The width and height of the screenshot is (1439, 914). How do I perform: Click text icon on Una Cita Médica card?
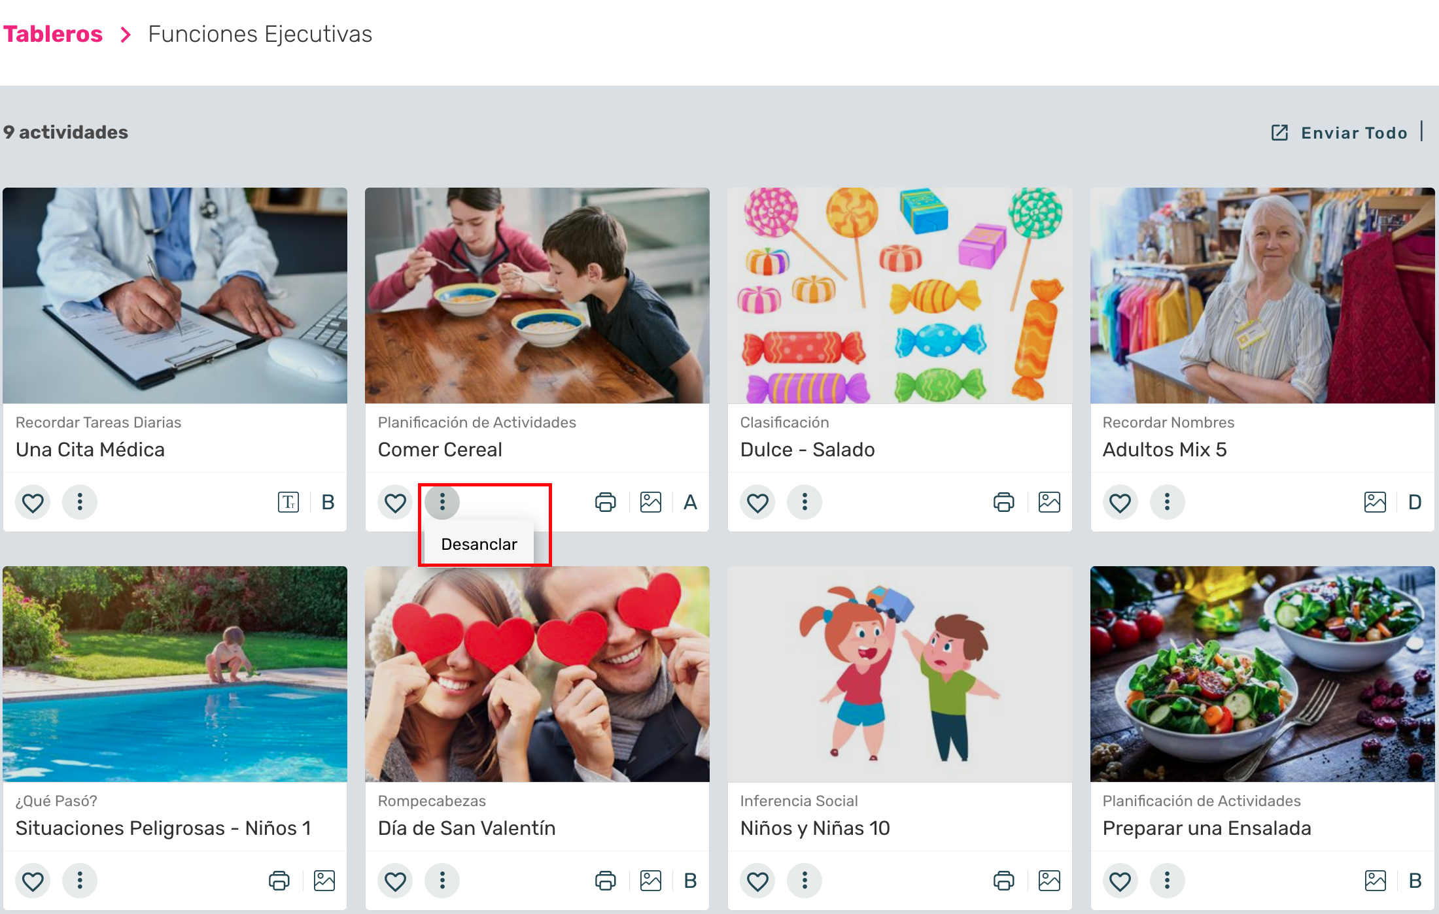pyautogui.click(x=288, y=502)
